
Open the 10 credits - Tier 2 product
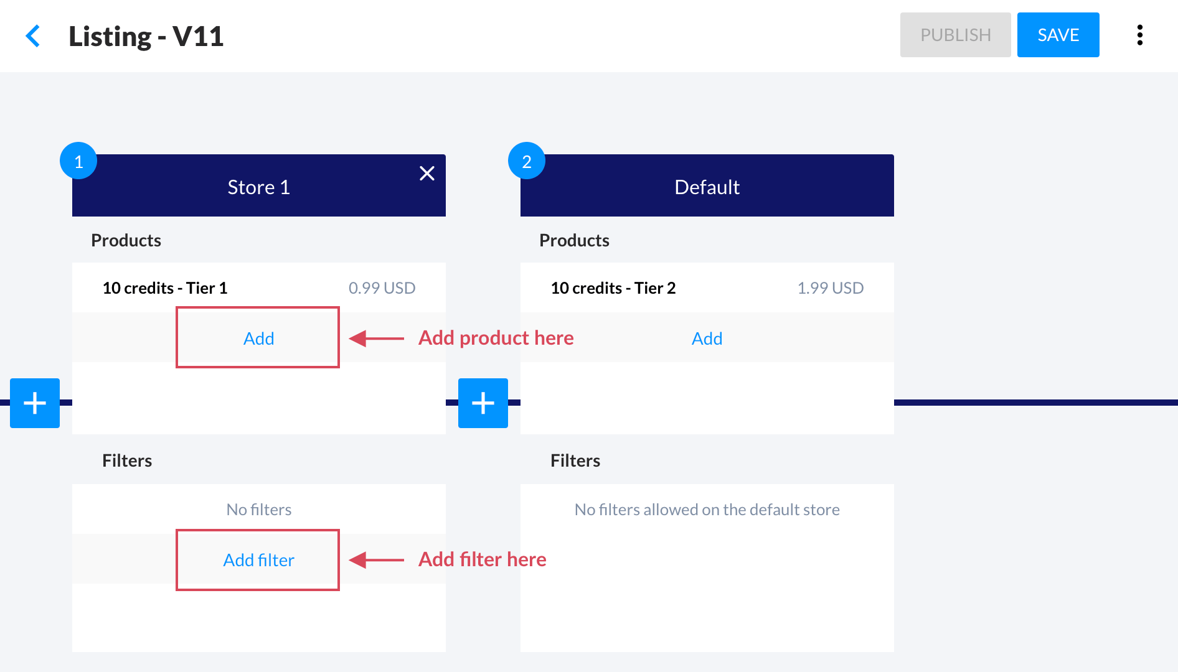click(x=613, y=288)
